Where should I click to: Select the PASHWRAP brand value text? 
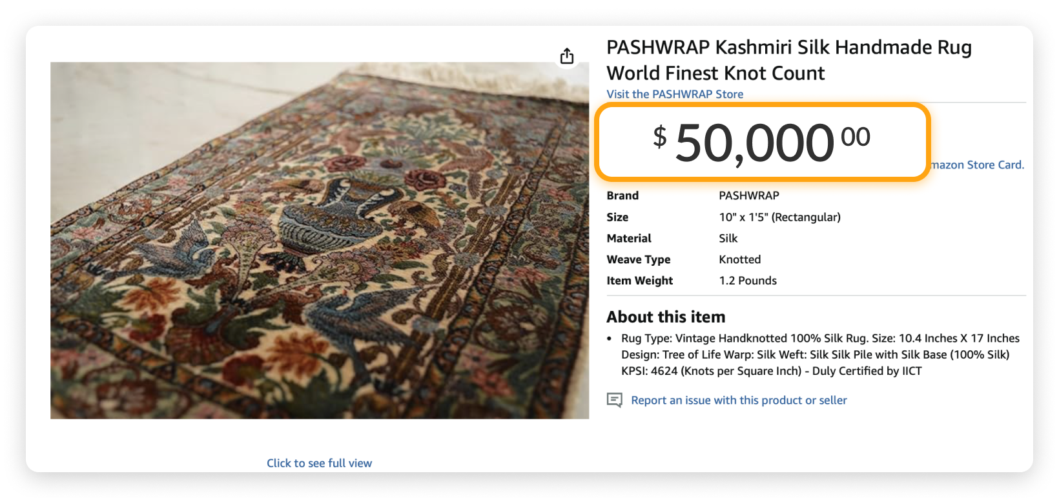(750, 195)
